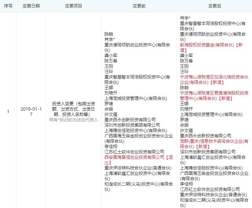
Task: Select 陈万春 in the 变更前 column
Action: click(111, 61)
